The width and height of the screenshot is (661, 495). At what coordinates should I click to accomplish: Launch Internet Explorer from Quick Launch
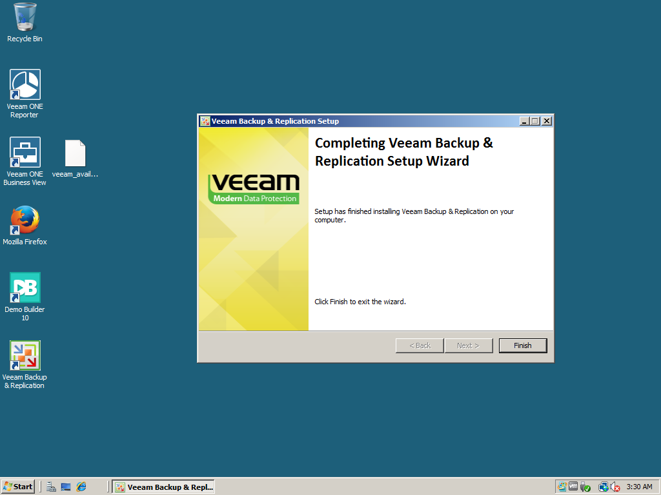[x=81, y=487]
